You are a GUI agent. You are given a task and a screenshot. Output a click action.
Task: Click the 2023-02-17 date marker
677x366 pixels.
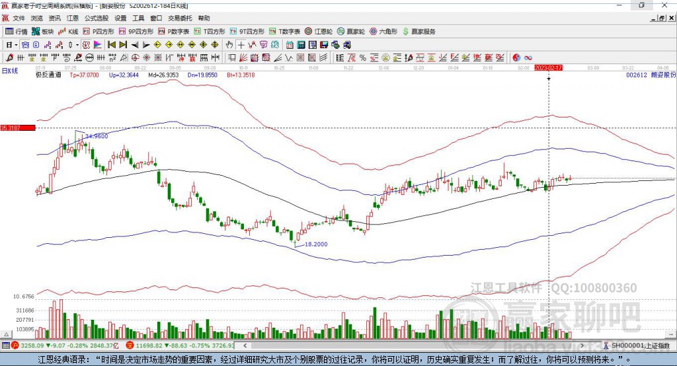point(548,68)
